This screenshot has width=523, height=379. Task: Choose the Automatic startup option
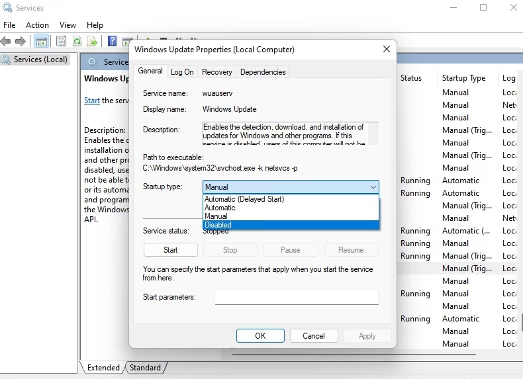[291, 208]
